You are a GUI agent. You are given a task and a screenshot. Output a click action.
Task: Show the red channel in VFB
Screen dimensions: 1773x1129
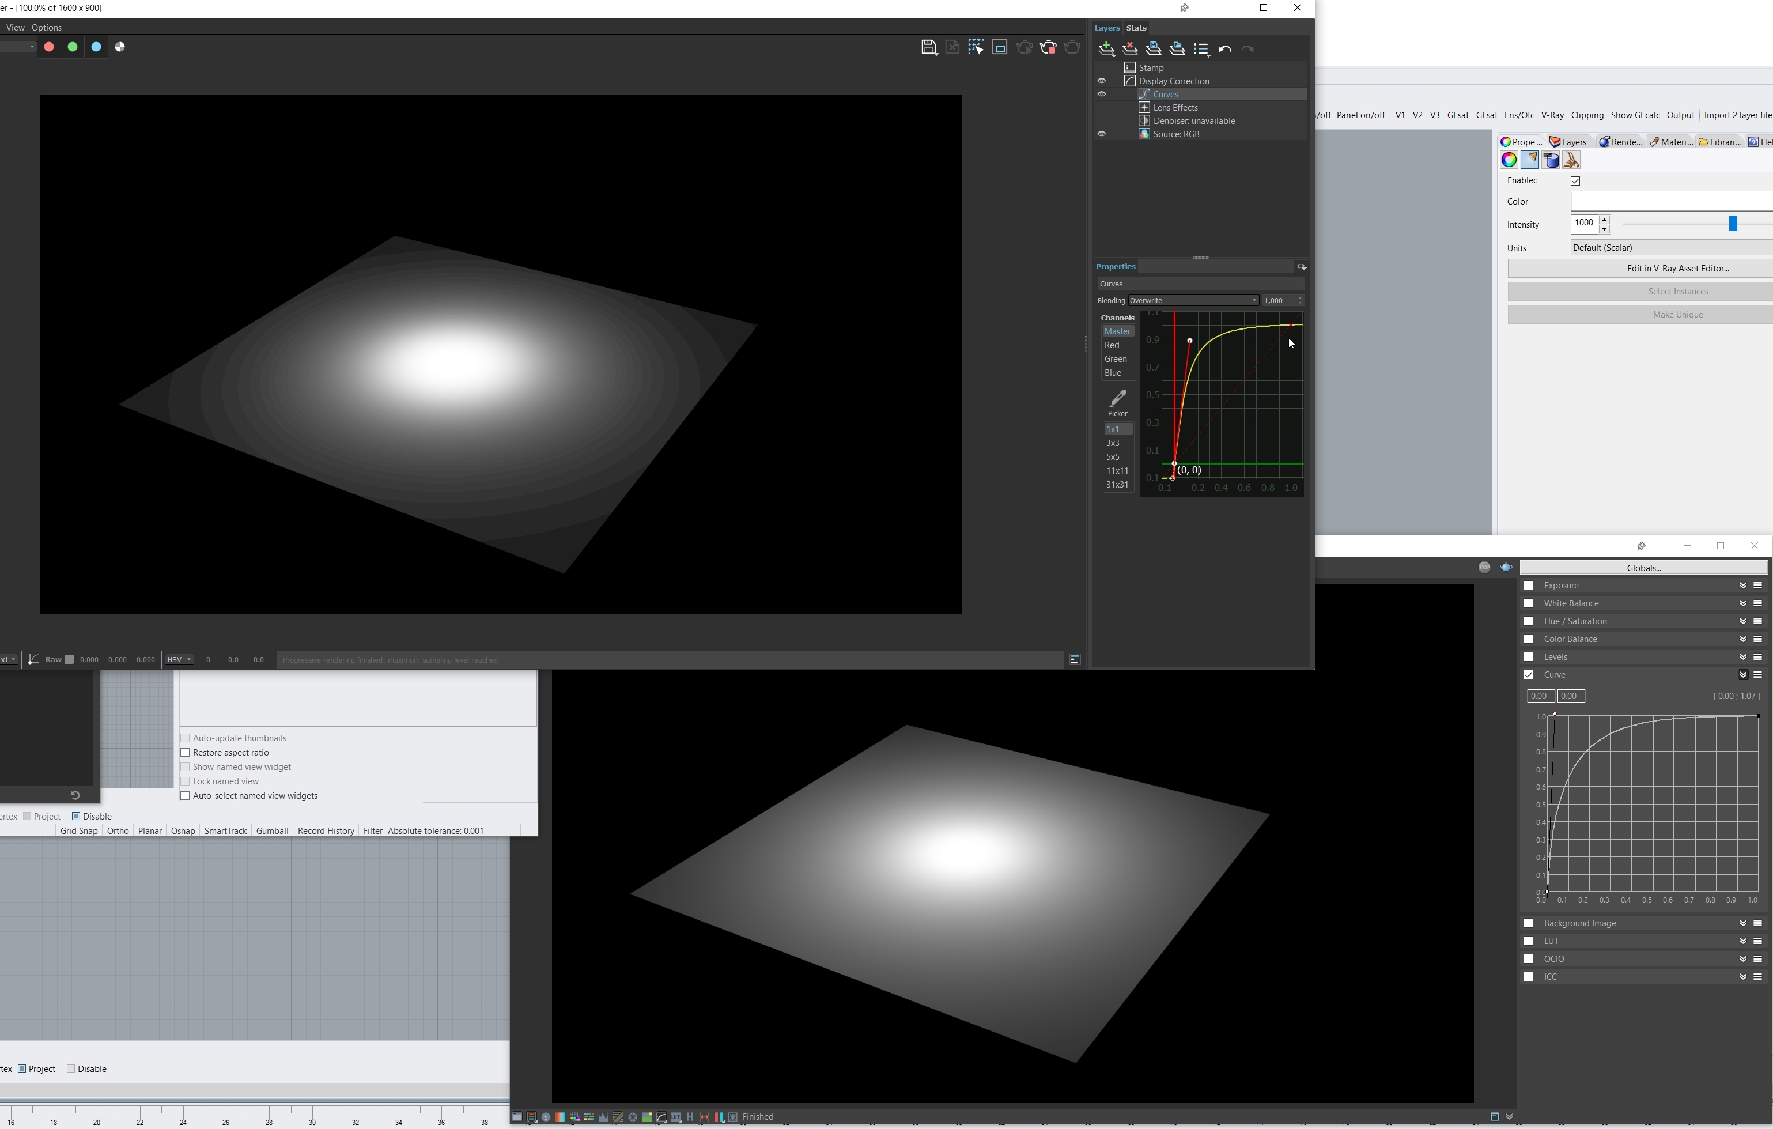[50, 47]
